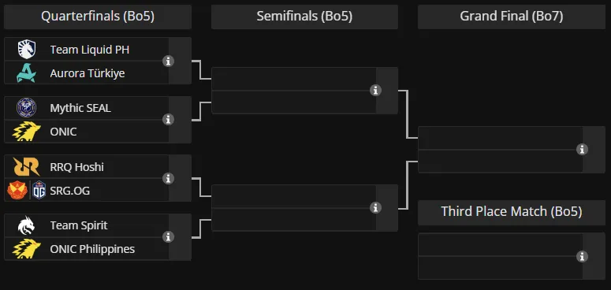Open the Team Liquid PH team link
The image size is (611, 290).
click(x=90, y=50)
